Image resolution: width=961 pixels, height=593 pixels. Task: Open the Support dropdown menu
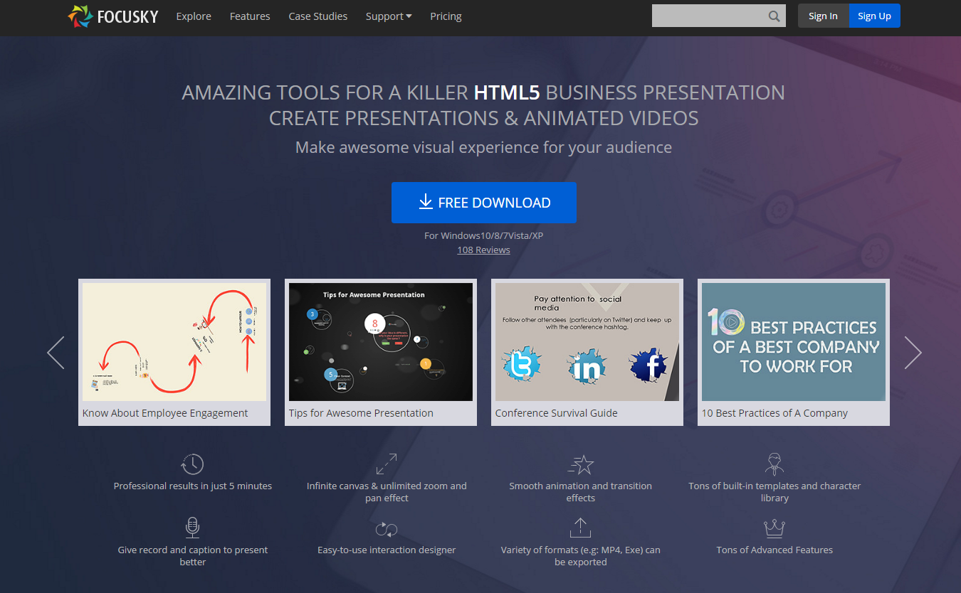(389, 16)
